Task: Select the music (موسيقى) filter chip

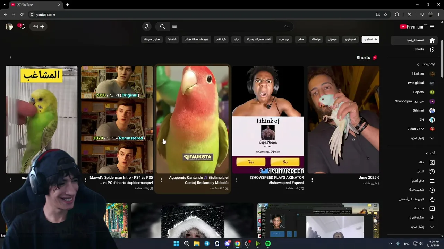Action: pyautogui.click(x=332, y=39)
